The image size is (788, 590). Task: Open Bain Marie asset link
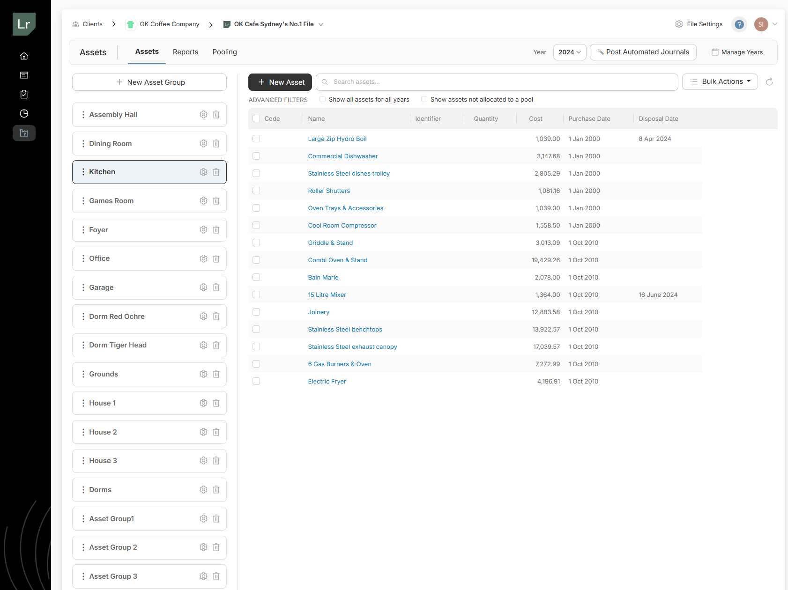323,278
